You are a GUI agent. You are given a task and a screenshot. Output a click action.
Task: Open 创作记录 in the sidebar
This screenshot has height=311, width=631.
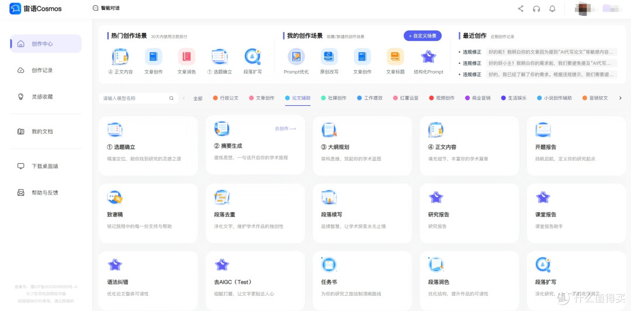point(42,70)
